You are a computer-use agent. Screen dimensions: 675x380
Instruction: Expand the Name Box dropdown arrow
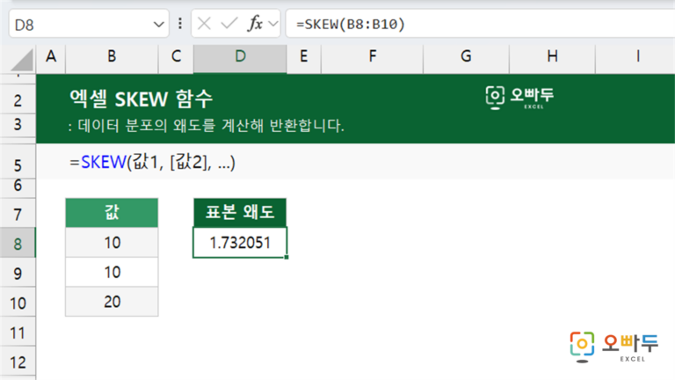tap(158, 25)
